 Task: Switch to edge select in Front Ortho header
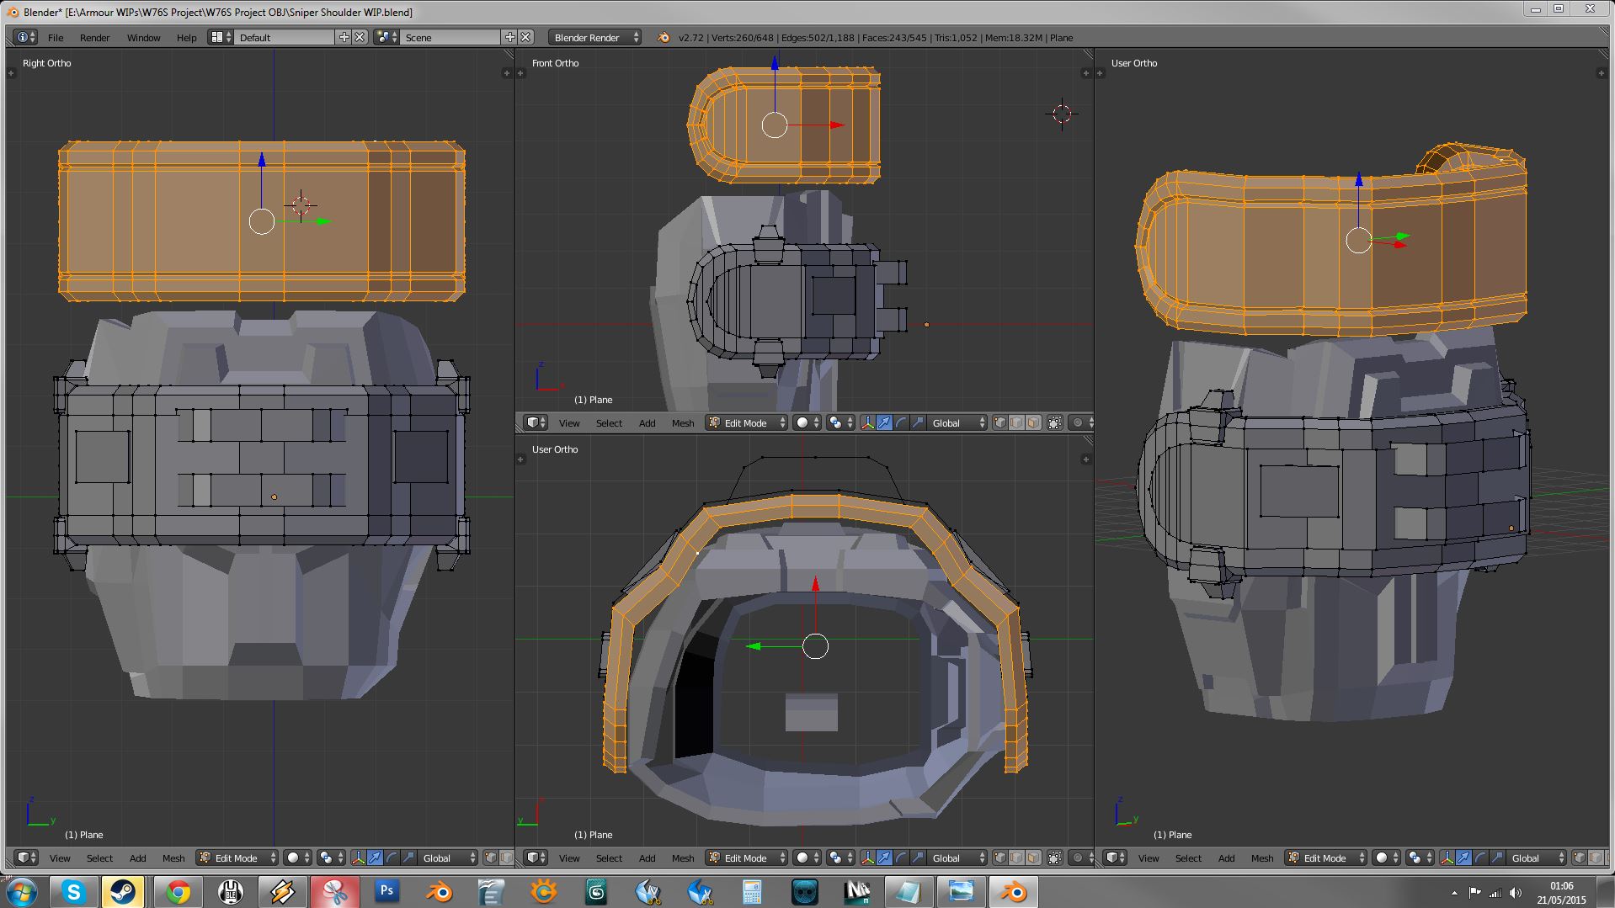[x=1016, y=422]
